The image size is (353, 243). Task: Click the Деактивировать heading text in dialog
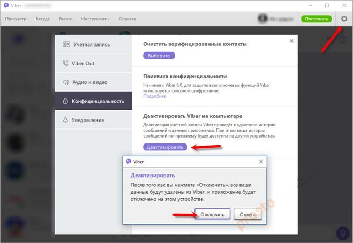[x=153, y=175]
